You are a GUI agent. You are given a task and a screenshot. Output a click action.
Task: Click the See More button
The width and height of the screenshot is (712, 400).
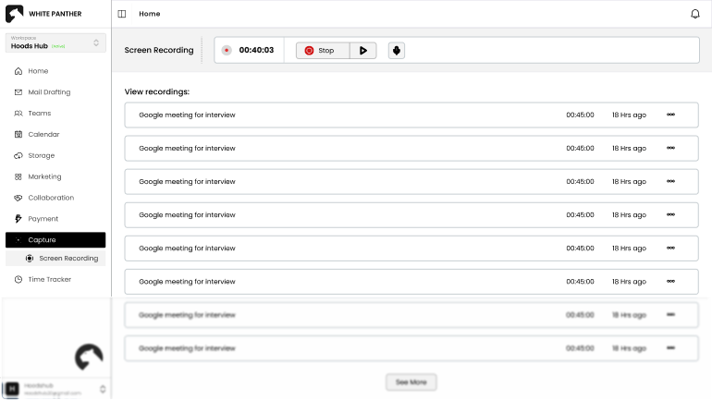click(411, 382)
